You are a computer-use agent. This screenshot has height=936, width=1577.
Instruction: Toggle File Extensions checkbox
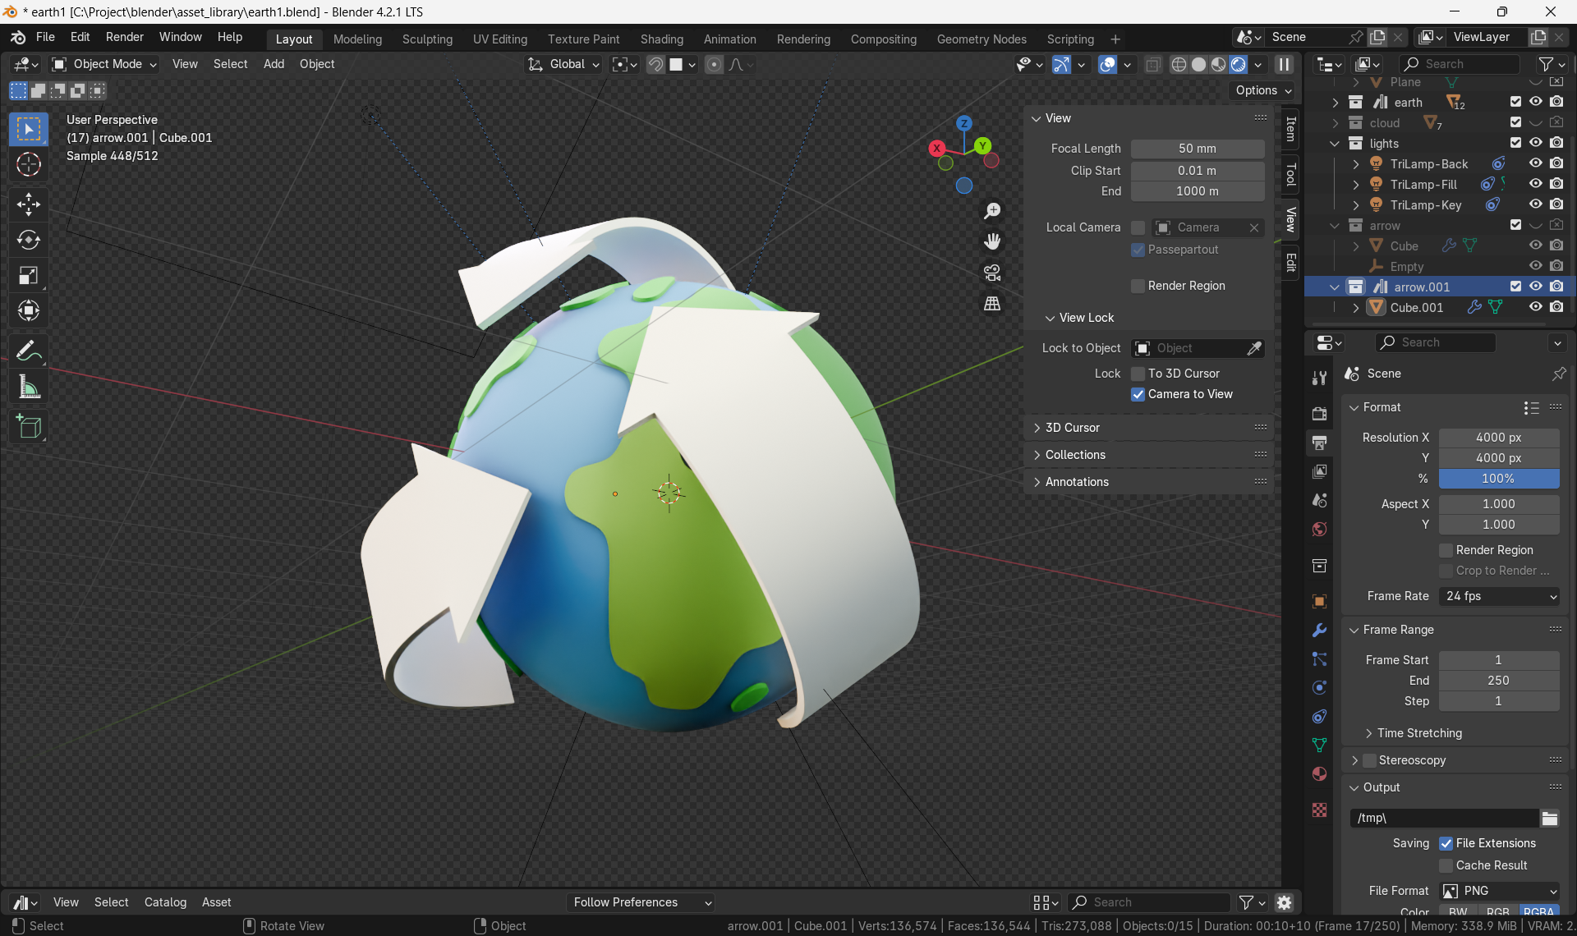tap(1446, 843)
